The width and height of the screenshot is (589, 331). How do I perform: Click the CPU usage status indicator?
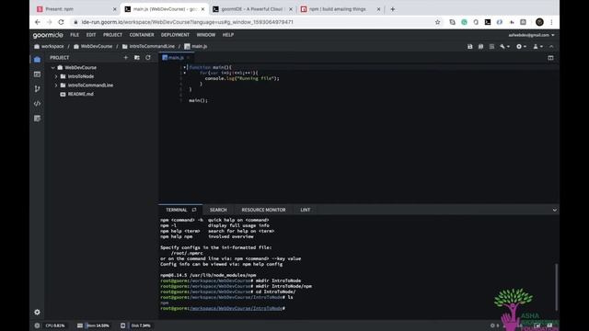55,325
